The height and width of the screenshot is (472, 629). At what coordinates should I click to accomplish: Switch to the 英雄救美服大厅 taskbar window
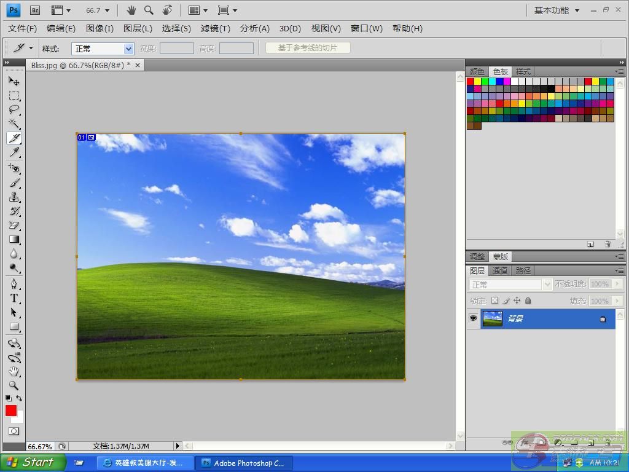click(x=144, y=463)
